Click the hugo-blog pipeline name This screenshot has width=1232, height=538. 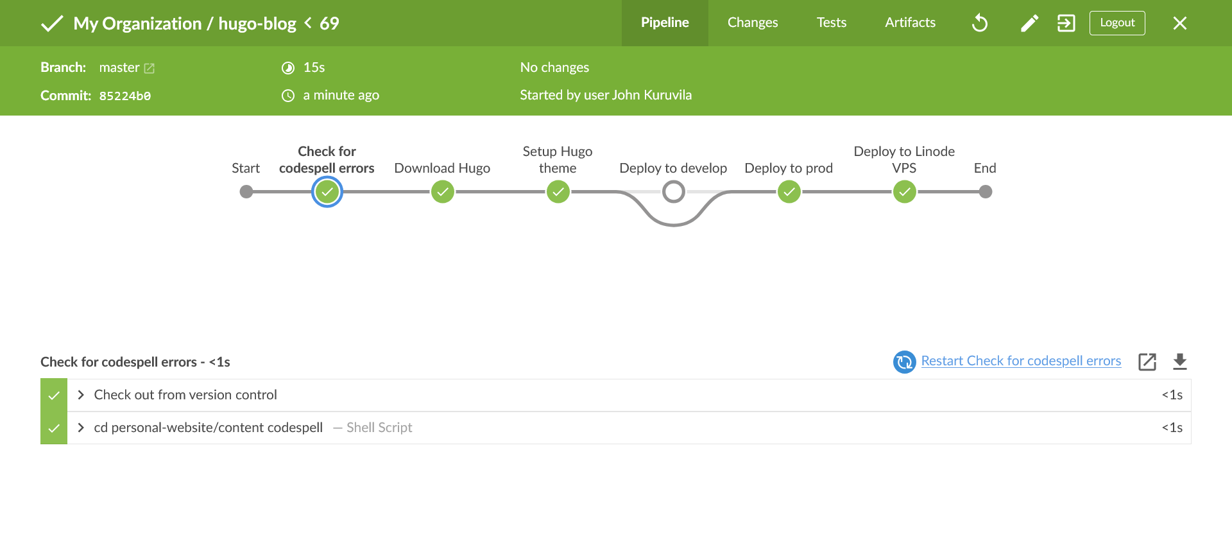point(257,24)
